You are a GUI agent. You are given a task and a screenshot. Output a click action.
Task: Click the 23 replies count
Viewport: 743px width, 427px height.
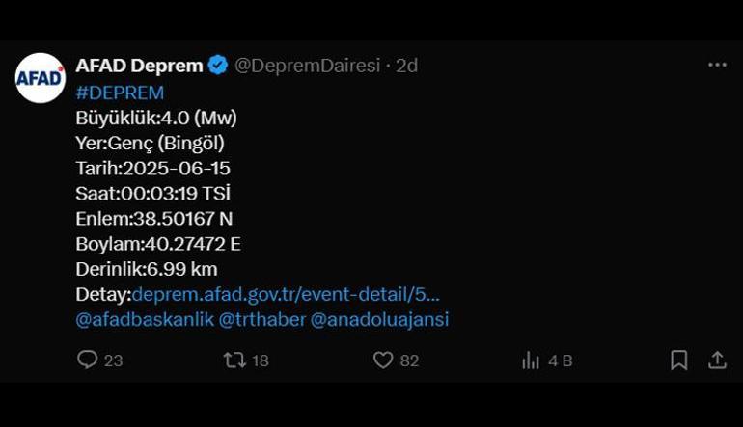point(113,360)
